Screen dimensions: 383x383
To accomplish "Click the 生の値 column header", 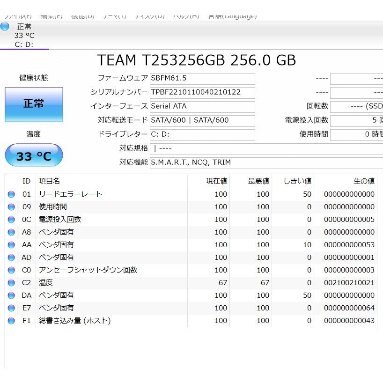I will [363, 181].
